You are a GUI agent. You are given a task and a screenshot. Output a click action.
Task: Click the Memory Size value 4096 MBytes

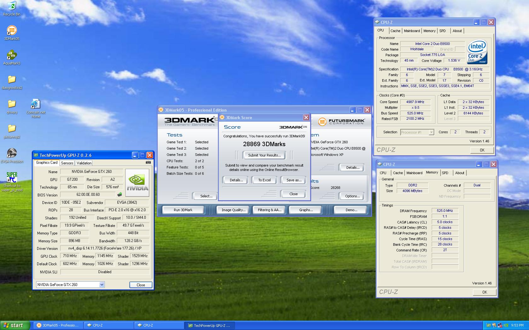[x=412, y=191]
